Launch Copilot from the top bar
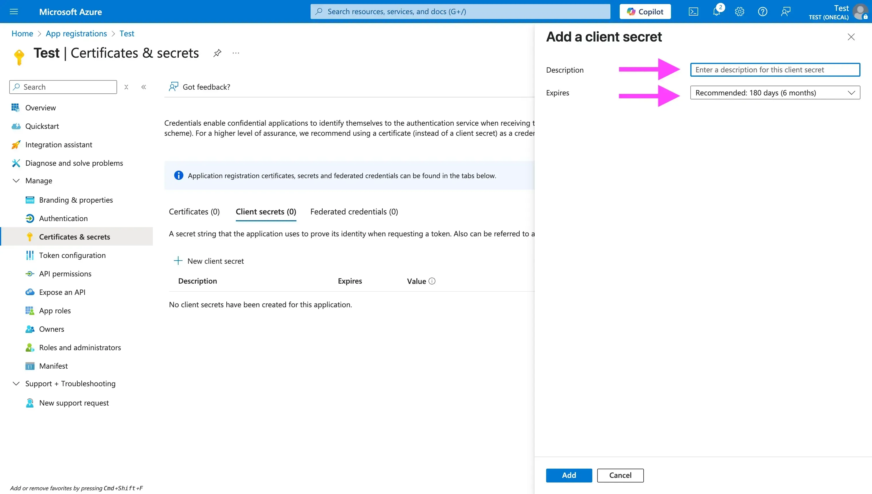 tap(645, 12)
